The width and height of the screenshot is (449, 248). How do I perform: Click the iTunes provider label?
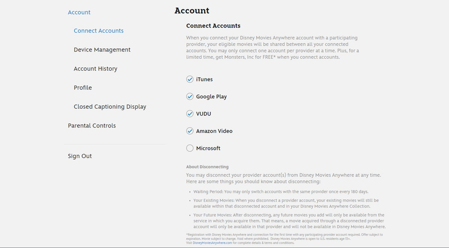click(x=204, y=79)
